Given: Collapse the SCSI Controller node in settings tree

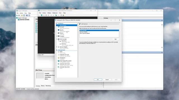Looking at the screenshot, I should pos(57,39).
